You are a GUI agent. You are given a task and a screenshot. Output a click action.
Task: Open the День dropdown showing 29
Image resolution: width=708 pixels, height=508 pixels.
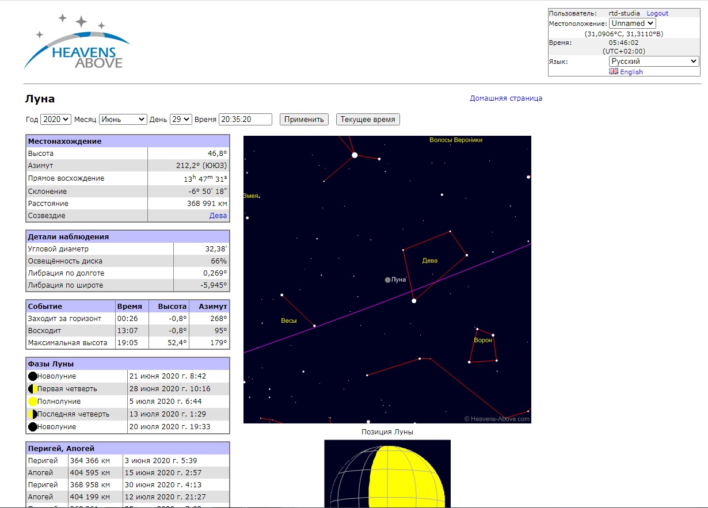click(x=181, y=119)
